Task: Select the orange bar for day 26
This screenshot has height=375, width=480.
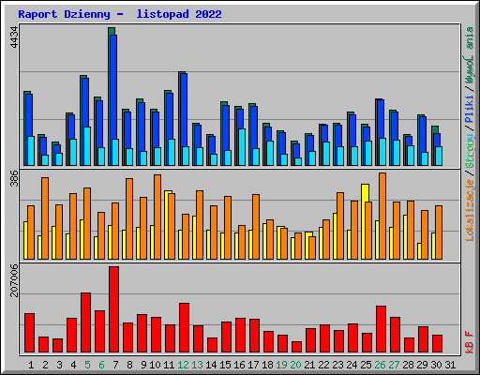Action: pos(382,216)
